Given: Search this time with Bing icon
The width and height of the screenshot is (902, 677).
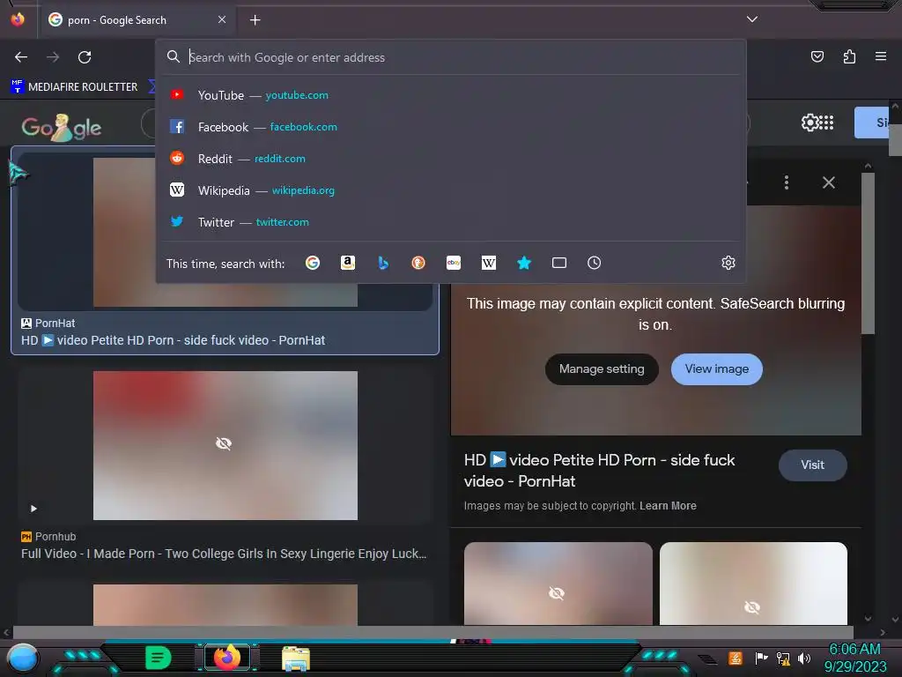Looking at the screenshot, I should tap(383, 263).
